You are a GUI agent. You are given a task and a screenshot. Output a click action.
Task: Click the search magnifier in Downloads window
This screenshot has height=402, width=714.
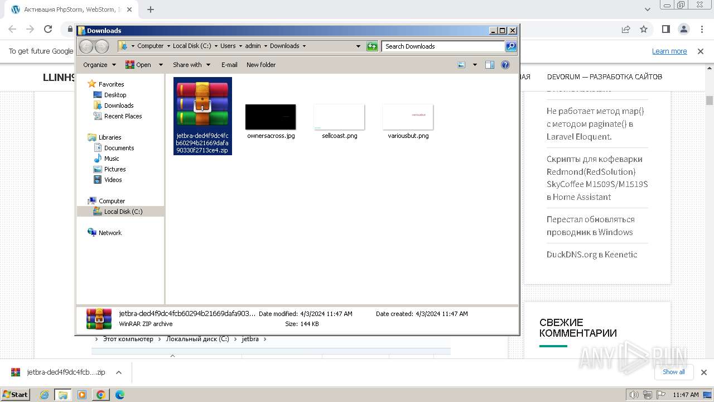[x=511, y=46]
